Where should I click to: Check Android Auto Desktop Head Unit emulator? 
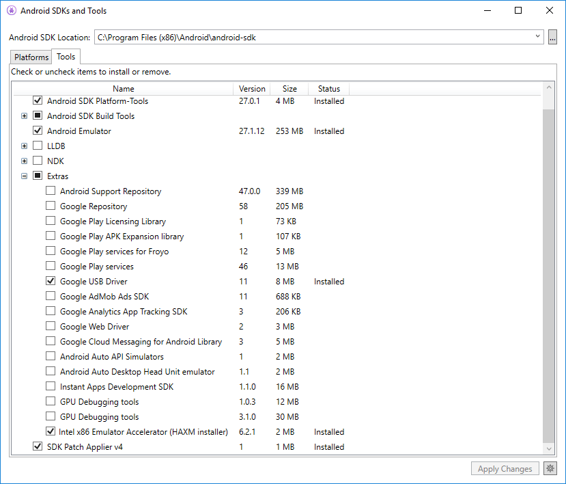click(x=51, y=371)
